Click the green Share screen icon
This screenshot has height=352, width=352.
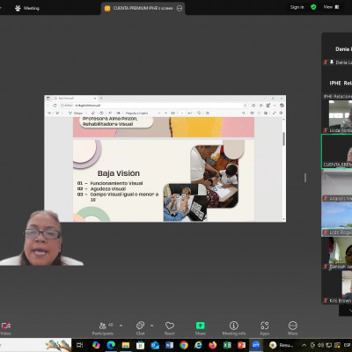tap(200, 326)
